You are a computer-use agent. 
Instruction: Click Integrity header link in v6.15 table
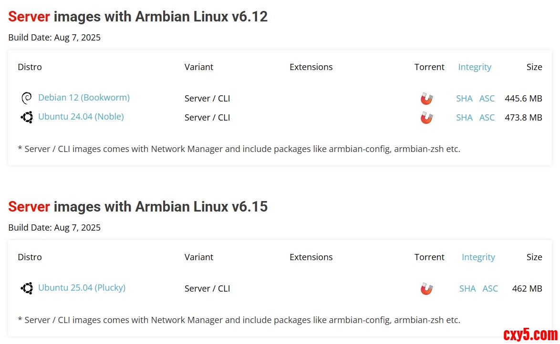point(478,257)
